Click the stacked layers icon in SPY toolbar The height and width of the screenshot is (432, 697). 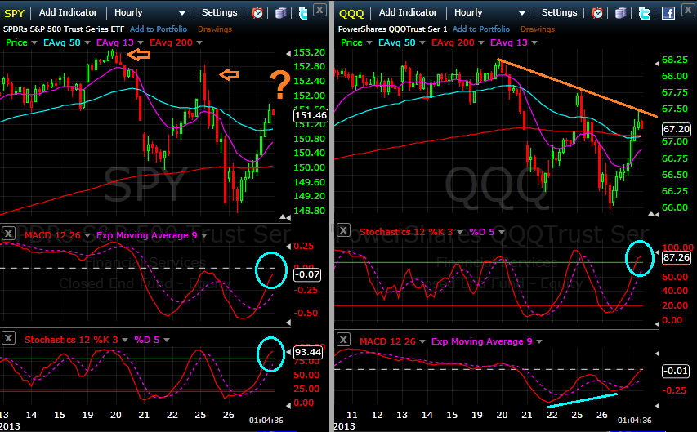[280, 13]
